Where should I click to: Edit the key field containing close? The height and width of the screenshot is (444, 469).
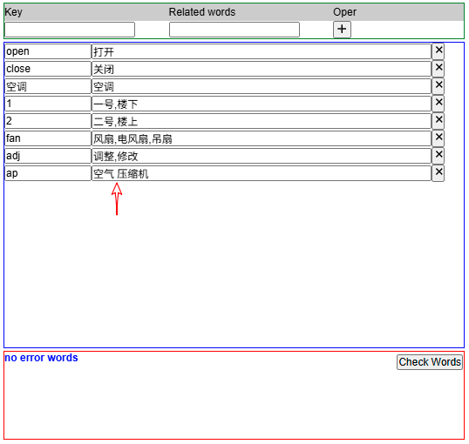[48, 69]
